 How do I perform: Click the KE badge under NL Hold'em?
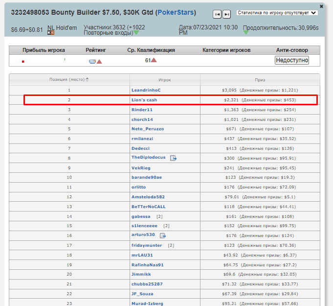coord(51,33)
